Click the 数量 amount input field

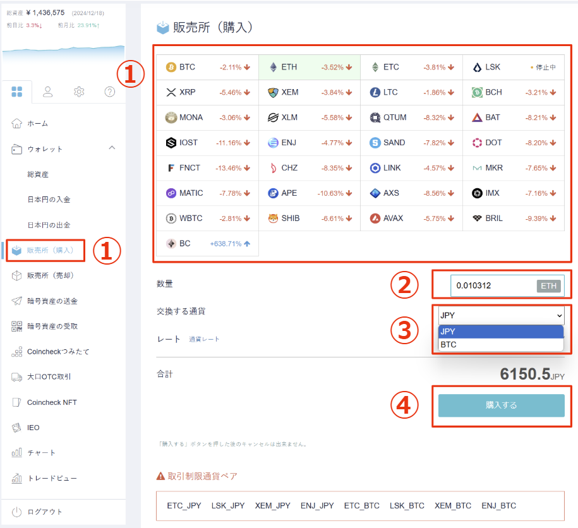click(x=507, y=285)
